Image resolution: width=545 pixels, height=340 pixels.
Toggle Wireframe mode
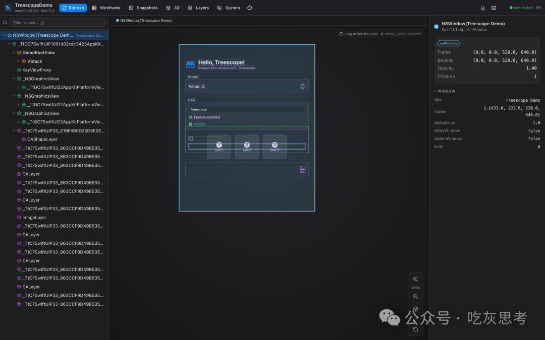point(106,8)
